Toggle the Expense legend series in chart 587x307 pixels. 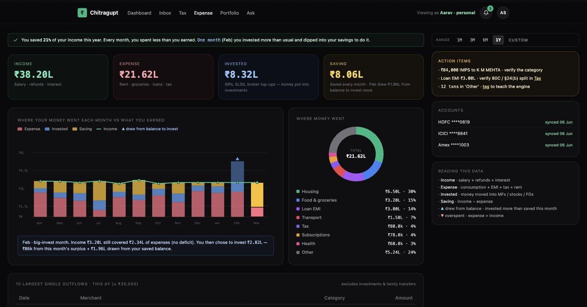(29, 129)
